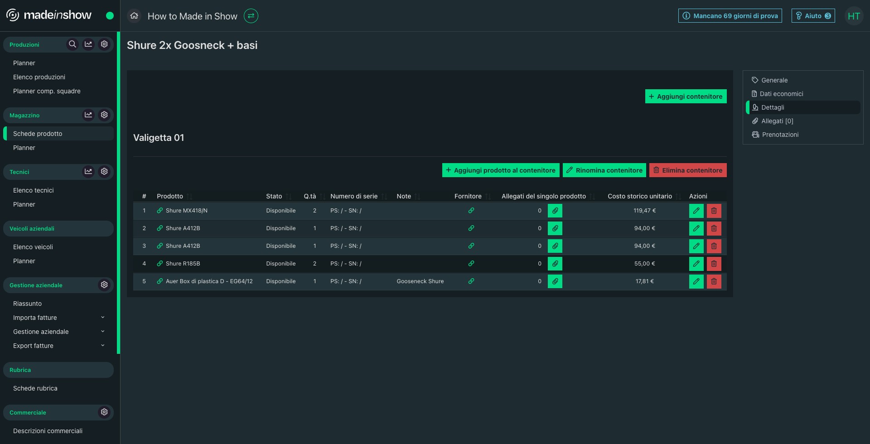Screen dimensions: 870x444
Task: Open Elenco veicoli in the sidebar
Action: coord(33,247)
